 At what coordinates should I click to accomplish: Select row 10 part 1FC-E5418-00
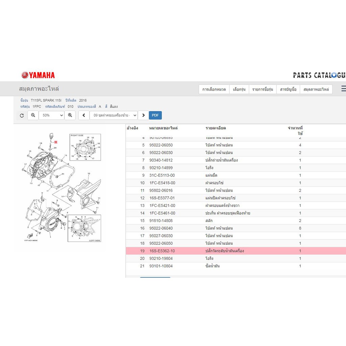pyautogui.click(x=236, y=183)
